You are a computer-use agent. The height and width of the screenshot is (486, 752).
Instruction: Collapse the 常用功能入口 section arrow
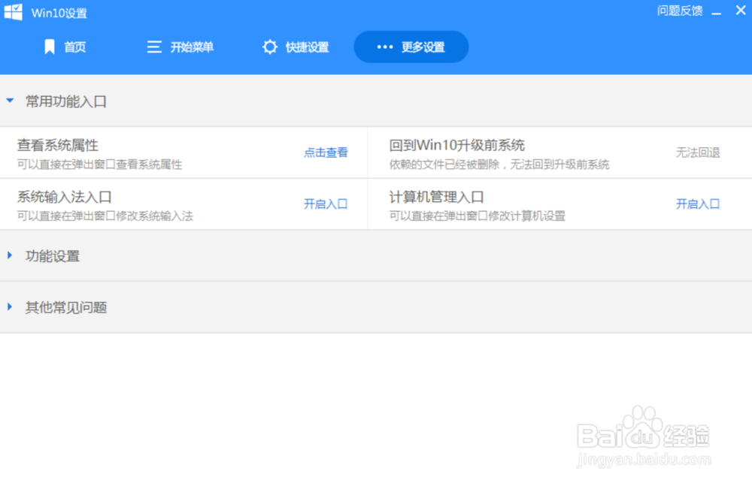click(10, 101)
